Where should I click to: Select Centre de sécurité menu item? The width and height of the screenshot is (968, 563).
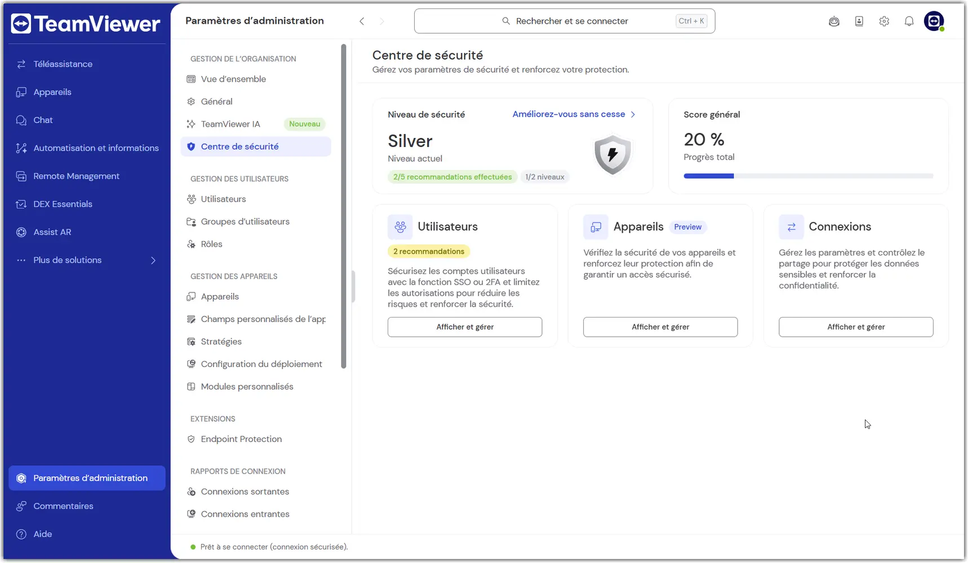256,146
